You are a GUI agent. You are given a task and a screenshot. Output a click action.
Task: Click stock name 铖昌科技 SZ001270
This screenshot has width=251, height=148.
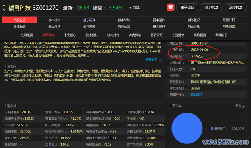click(33, 8)
